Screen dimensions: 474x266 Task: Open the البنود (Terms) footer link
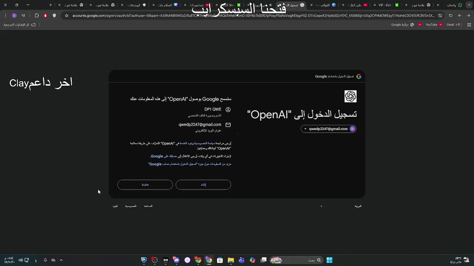coord(115,206)
